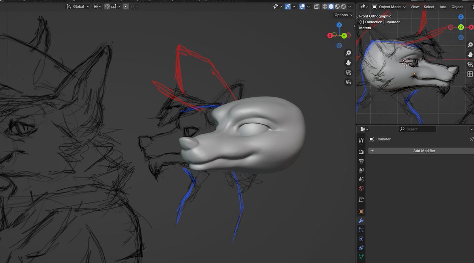Expand the overlays options arrow

click(308, 7)
